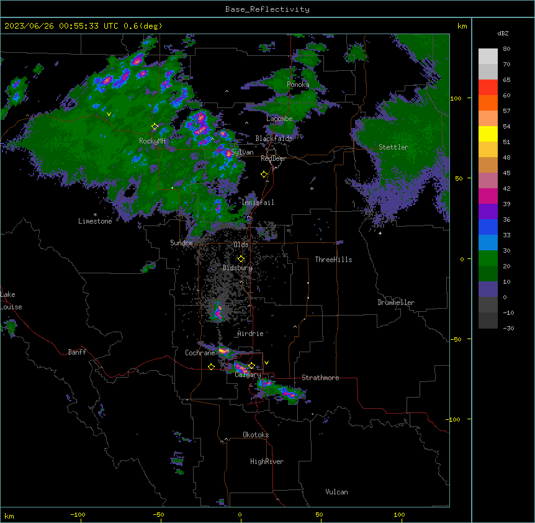Click the Innisfail town label
The width and height of the screenshot is (535, 523).
click(x=258, y=202)
